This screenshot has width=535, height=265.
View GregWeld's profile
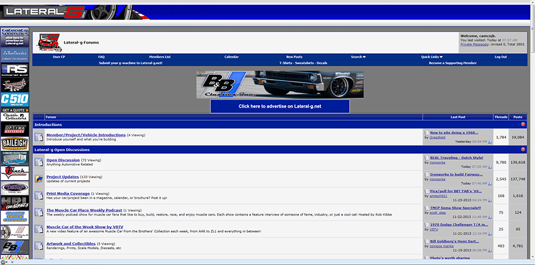[438, 137]
